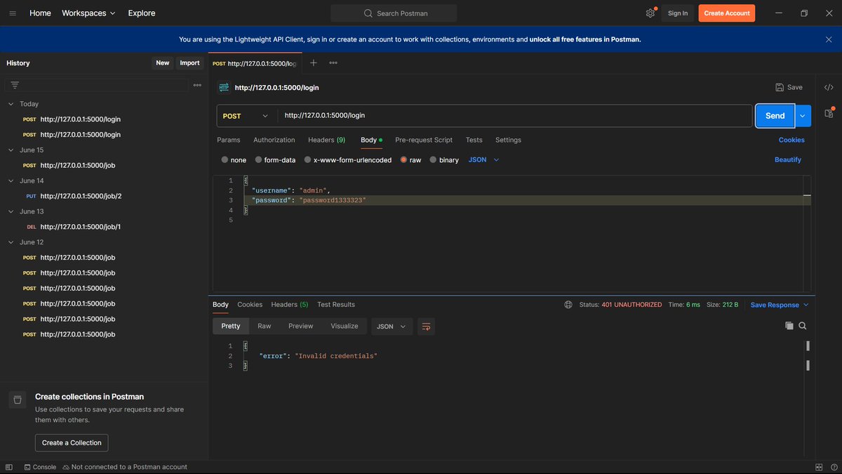The image size is (842, 474).
Task: Click the Sign In button
Action: coord(678,13)
